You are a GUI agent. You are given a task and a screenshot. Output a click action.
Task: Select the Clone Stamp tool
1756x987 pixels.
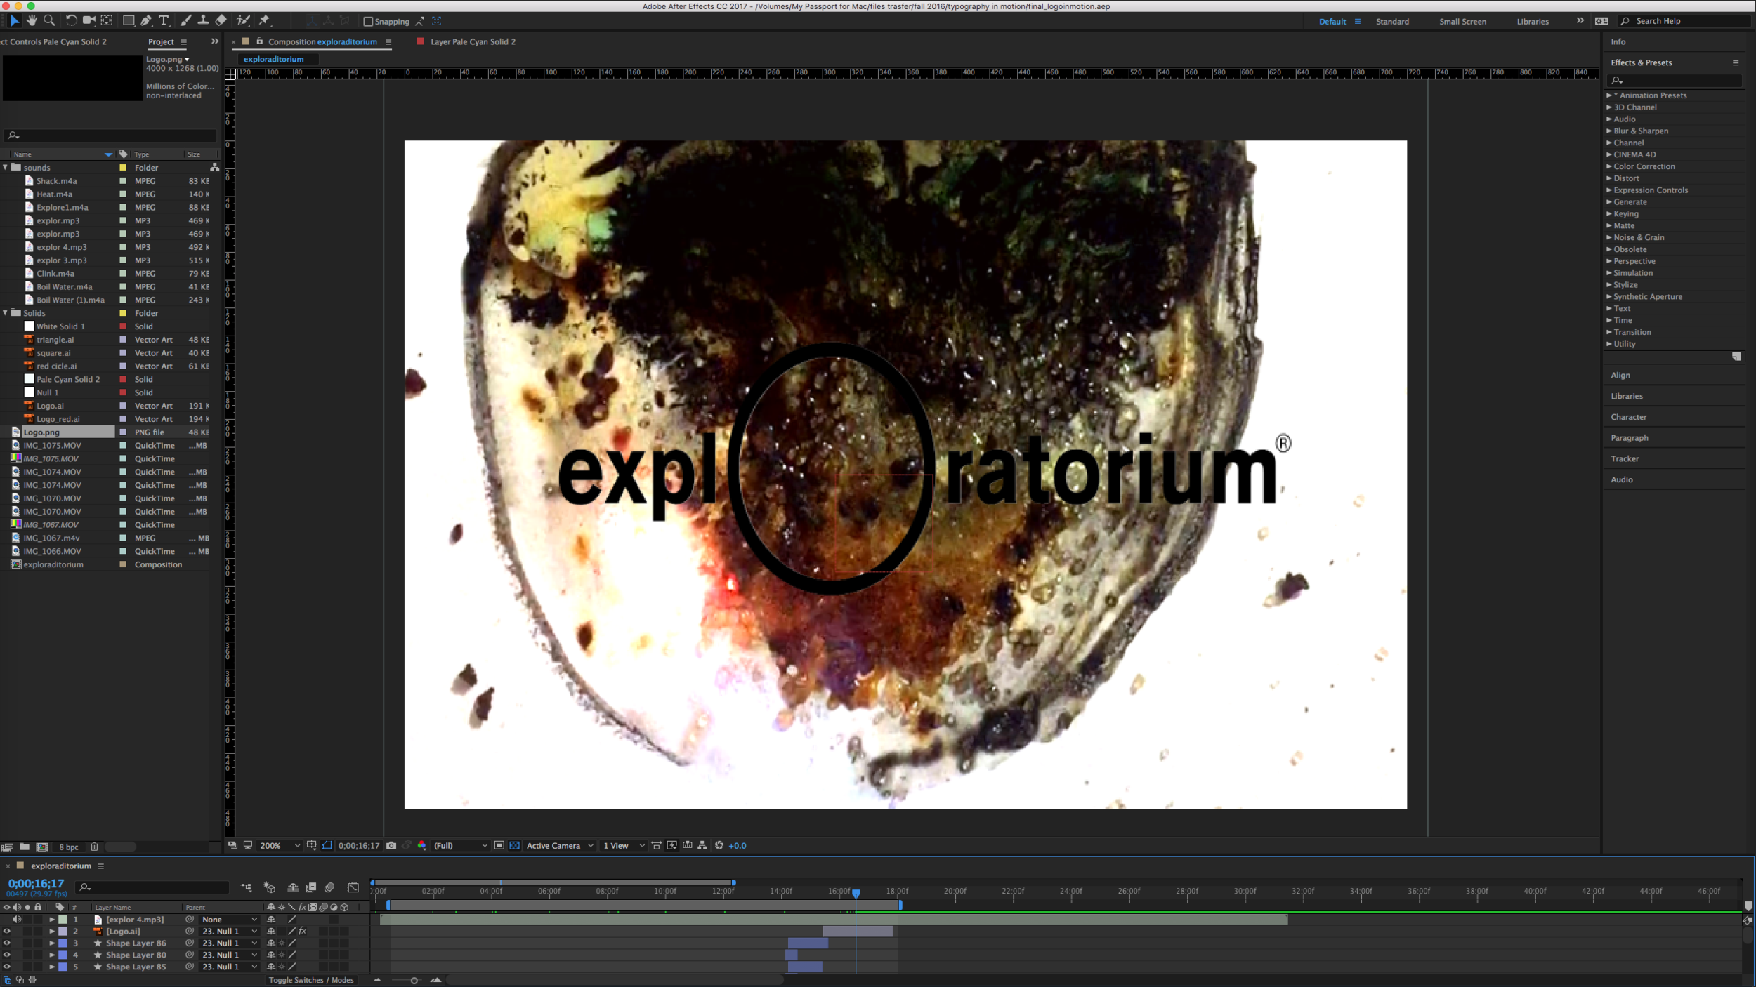tap(203, 20)
